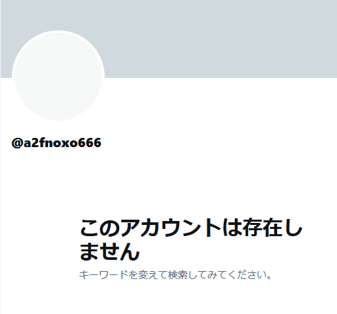Click the 'キーワードを変えて検索してみてください。' message
The width and height of the screenshot is (337, 314).
tap(175, 275)
